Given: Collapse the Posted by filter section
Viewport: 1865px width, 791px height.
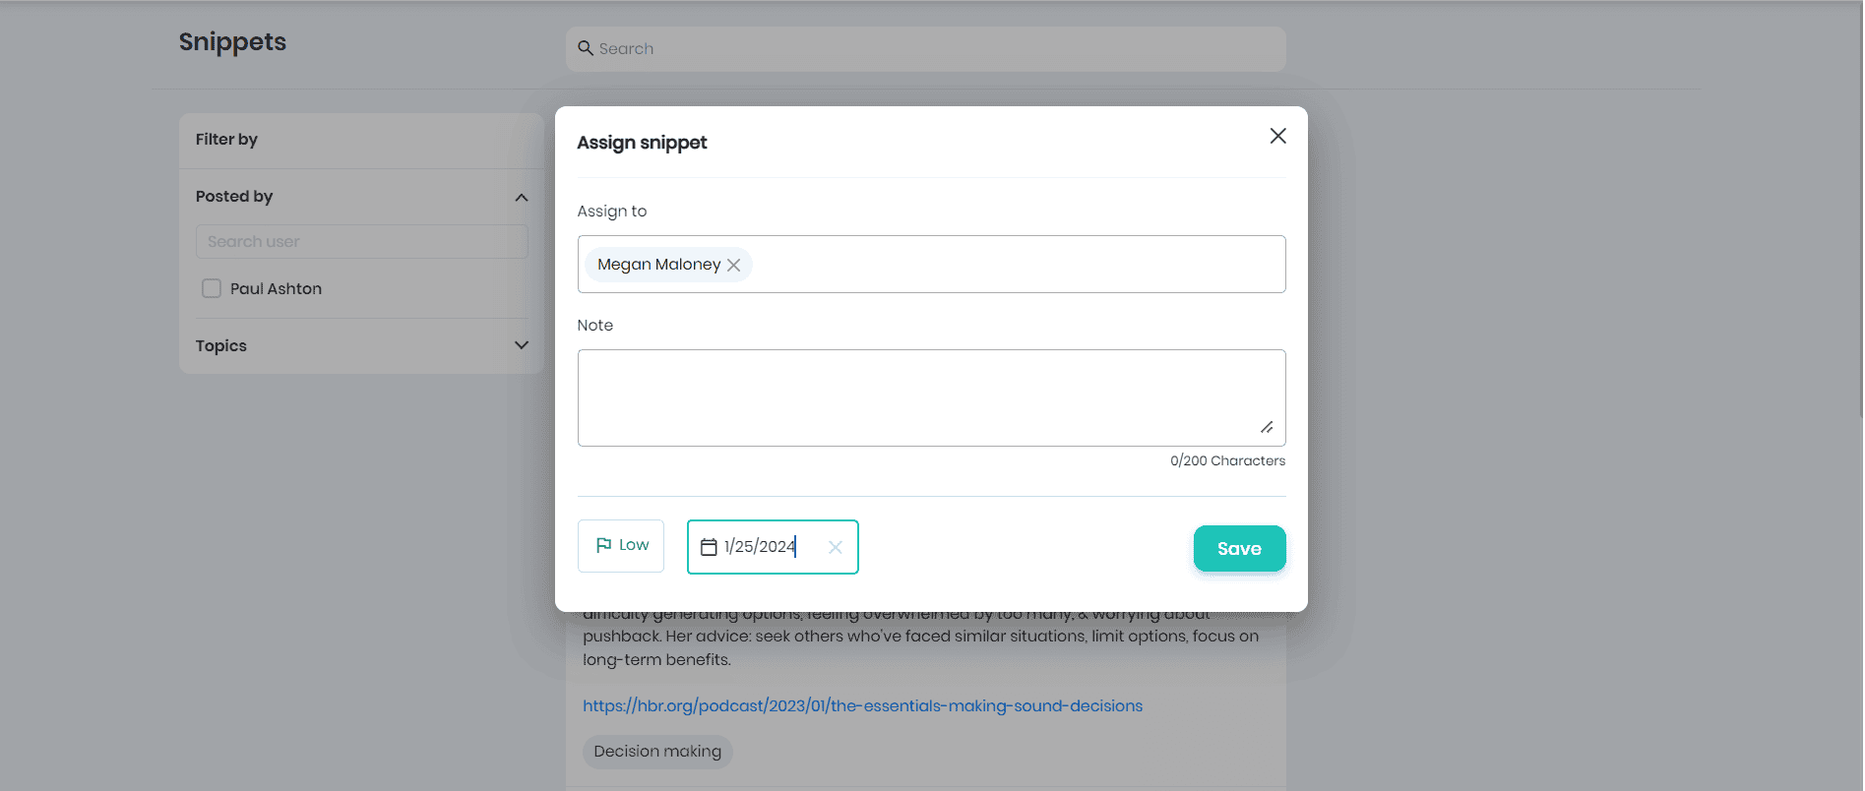Looking at the screenshot, I should (x=521, y=197).
